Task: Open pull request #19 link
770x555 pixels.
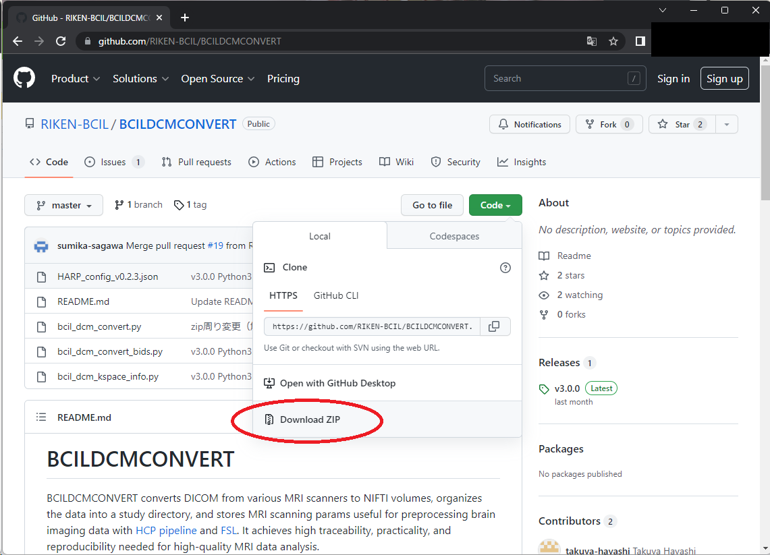Action: tap(215, 245)
